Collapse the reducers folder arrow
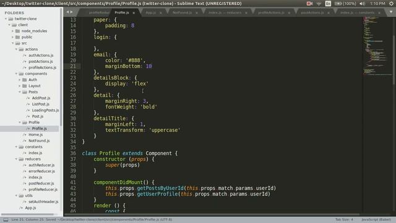 17,159
